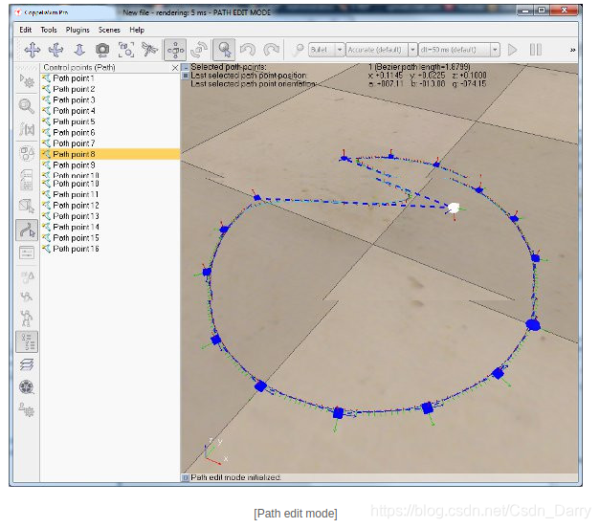Select Path point 12 in the list
The image size is (600, 528).
(x=110, y=205)
